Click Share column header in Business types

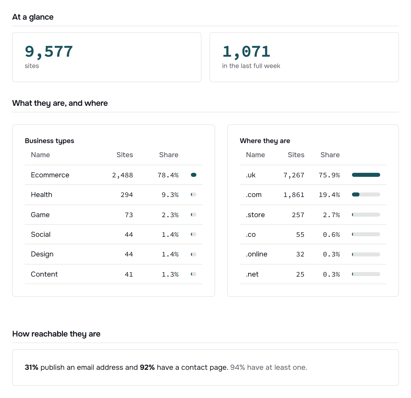(x=169, y=155)
